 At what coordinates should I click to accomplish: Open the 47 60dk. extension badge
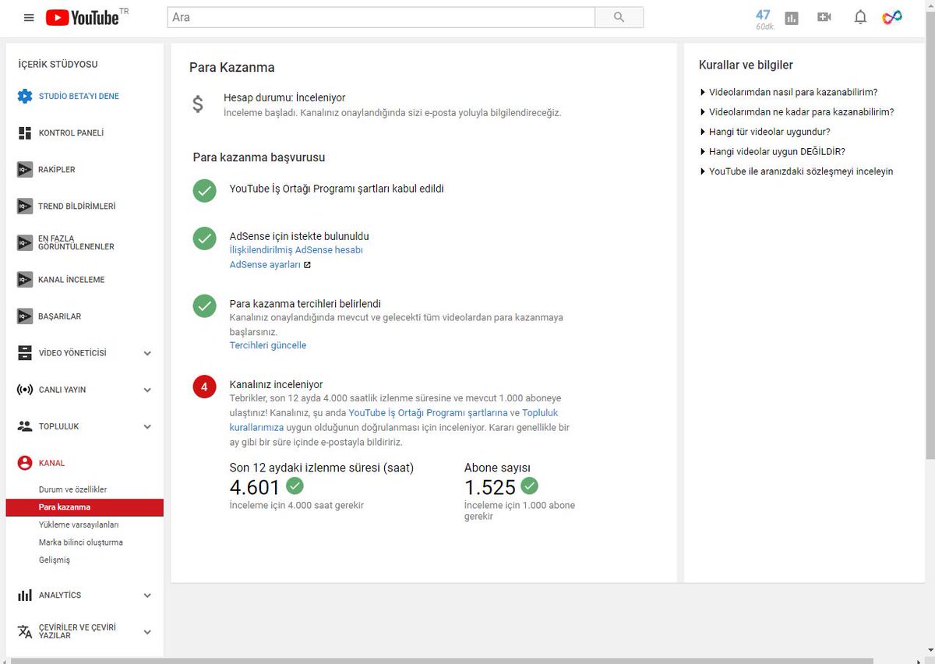pyautogui.click(x=763, y=19)
